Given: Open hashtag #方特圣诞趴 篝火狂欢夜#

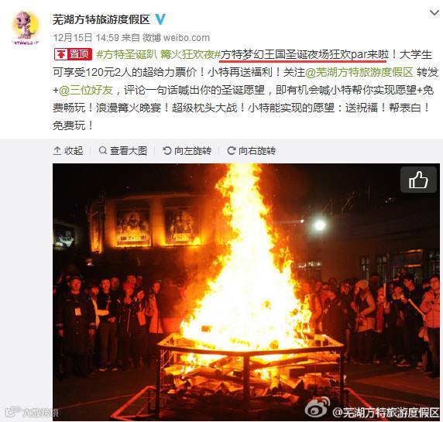Looking at the screenshot, I should [x=158, y=54].
